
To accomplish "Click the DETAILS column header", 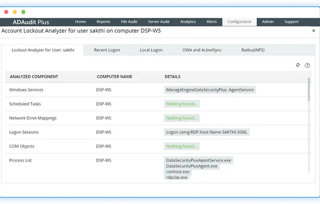I will pos(172,77).
